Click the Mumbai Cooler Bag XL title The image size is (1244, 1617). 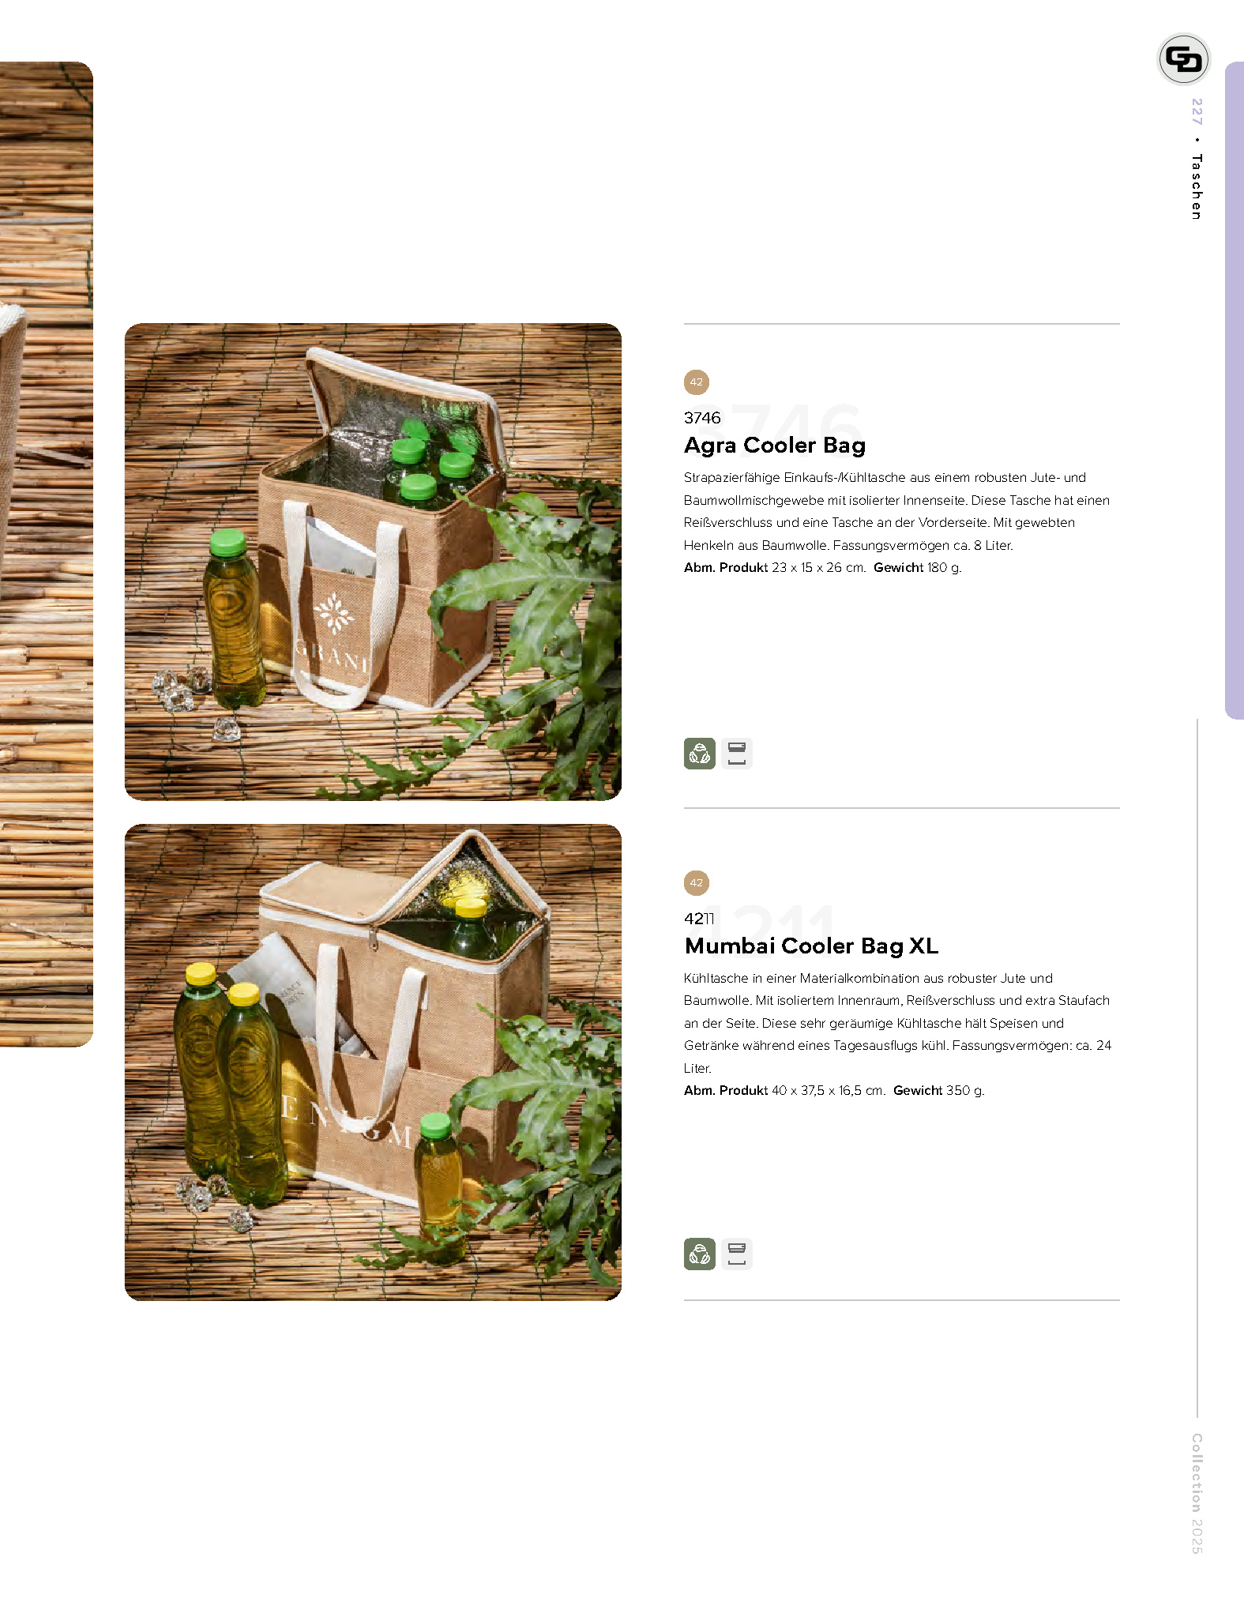tap(811, 946)
